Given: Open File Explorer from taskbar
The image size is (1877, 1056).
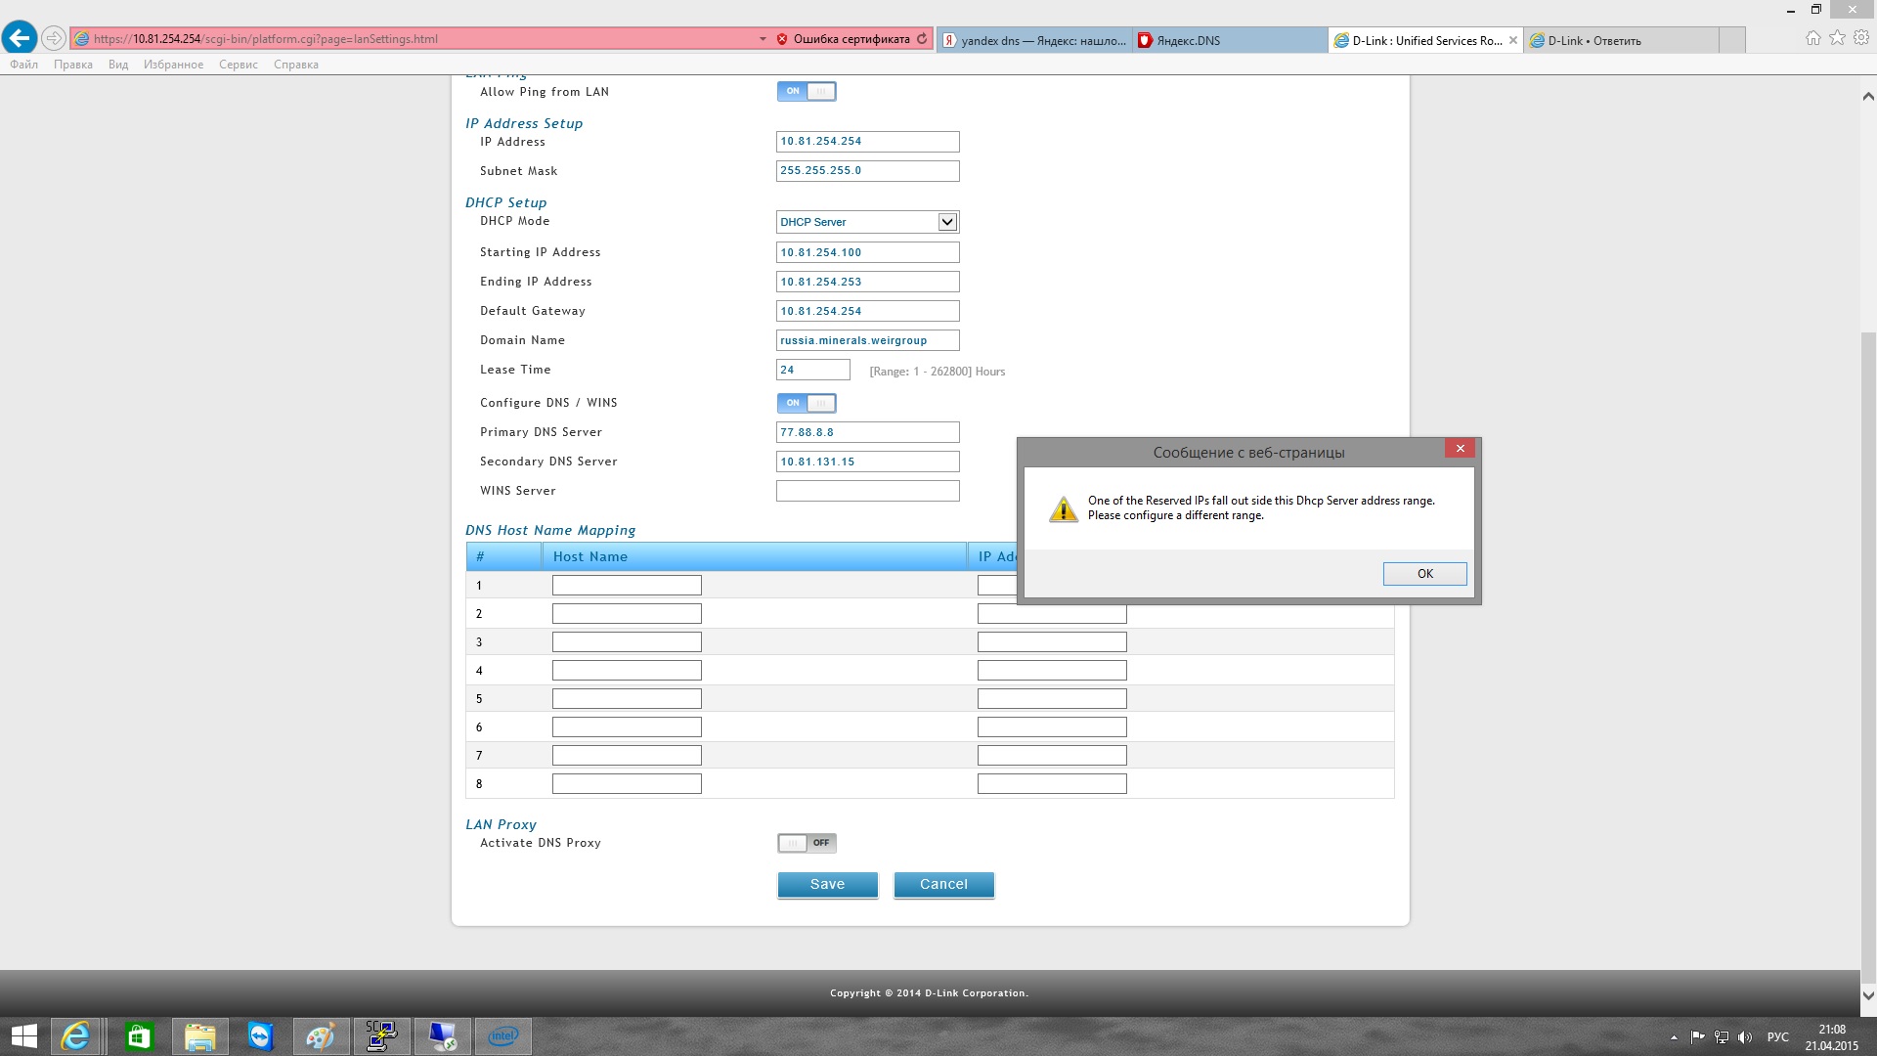Looking at the screenshot, I should point(199,1035).
